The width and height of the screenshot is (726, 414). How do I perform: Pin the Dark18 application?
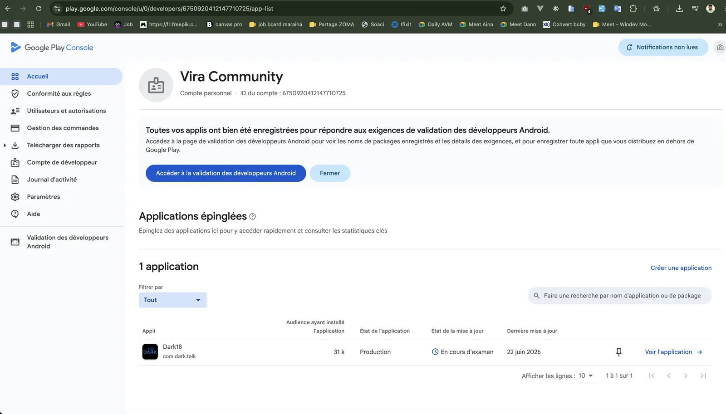pyautogui.click(x=619, y=352)
